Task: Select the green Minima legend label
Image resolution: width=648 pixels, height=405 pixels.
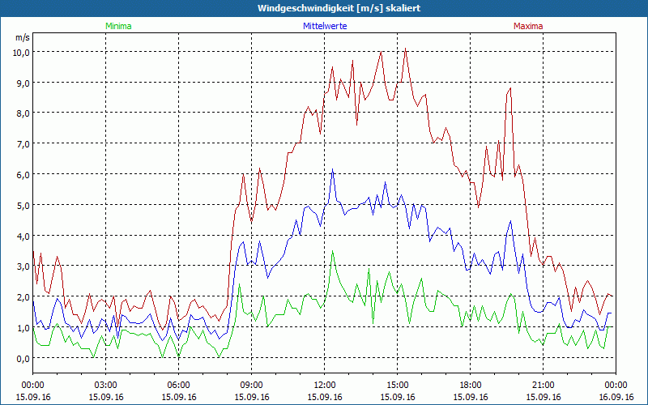Action: pyautogui.click(x=118, y=26)
